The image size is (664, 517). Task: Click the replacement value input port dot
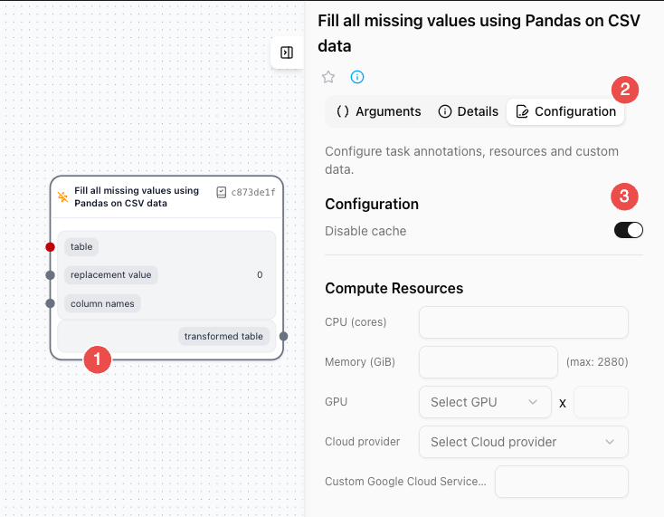pos(51,274)
